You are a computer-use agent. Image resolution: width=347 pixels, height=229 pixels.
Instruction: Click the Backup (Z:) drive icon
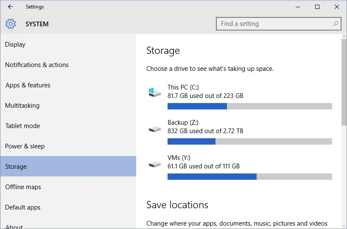coord(155,128)
